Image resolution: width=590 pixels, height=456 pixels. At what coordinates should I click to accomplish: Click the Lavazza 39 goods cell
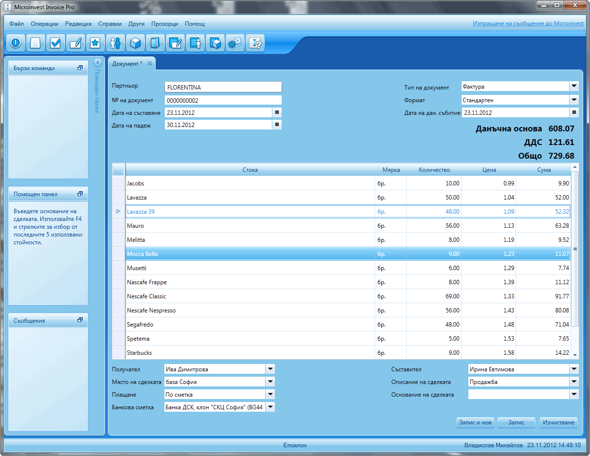[250, 212]
